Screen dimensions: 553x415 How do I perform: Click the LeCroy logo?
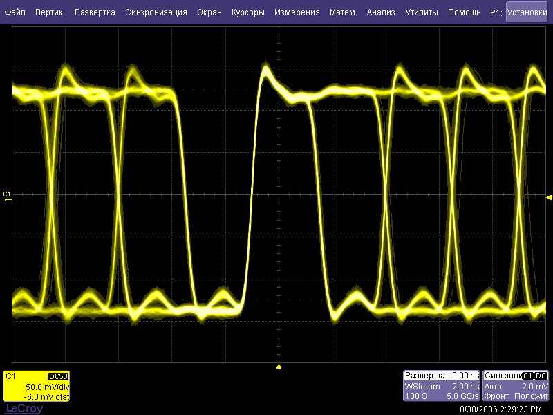(x=24, y=409)
